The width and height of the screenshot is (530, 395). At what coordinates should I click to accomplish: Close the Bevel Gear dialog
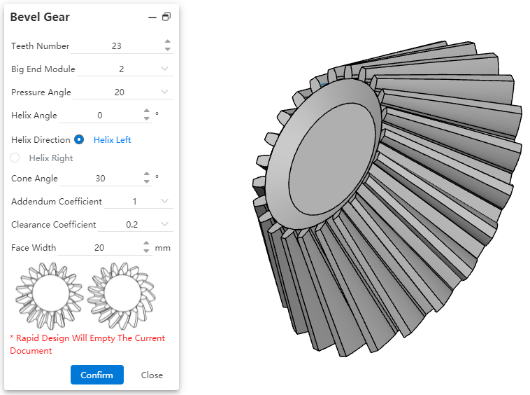[x=152, y=375]
